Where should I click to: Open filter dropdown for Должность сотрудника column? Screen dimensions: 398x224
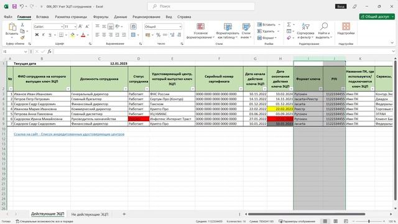pyautogui.click(x=126, y=89)
